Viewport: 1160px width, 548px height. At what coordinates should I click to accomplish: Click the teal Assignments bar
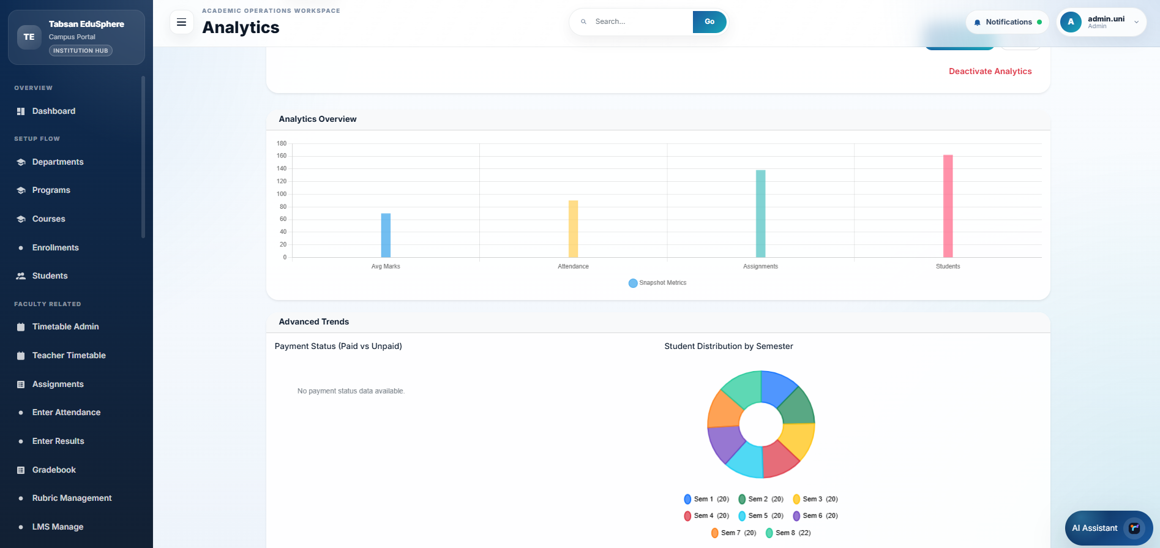point(760,214)
